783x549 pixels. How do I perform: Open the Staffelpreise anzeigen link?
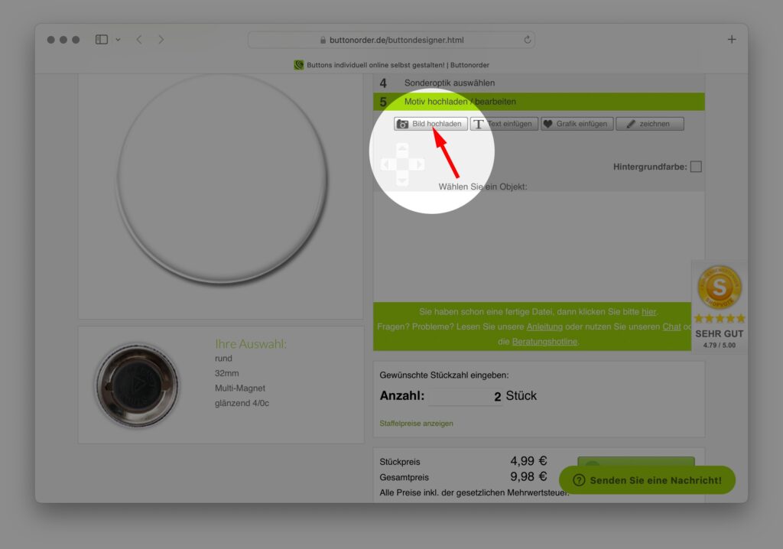click(x=416, y=423)
